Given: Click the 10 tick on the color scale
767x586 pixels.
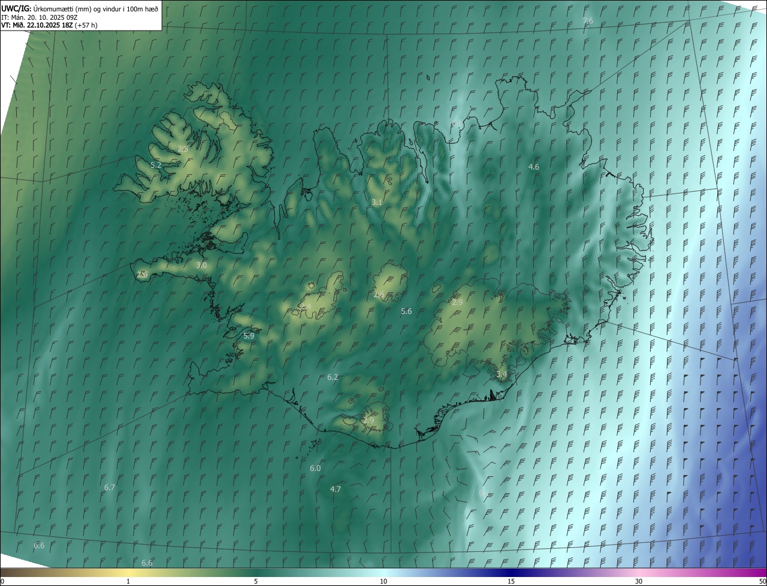Looking at the screenshot, I should [383, 581].
